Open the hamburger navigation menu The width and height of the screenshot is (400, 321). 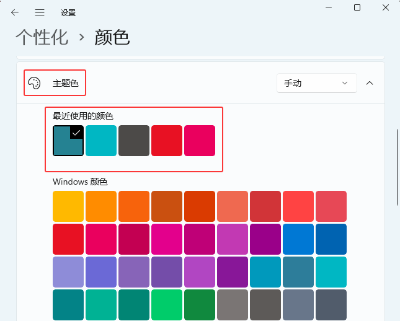pos(40,12)
